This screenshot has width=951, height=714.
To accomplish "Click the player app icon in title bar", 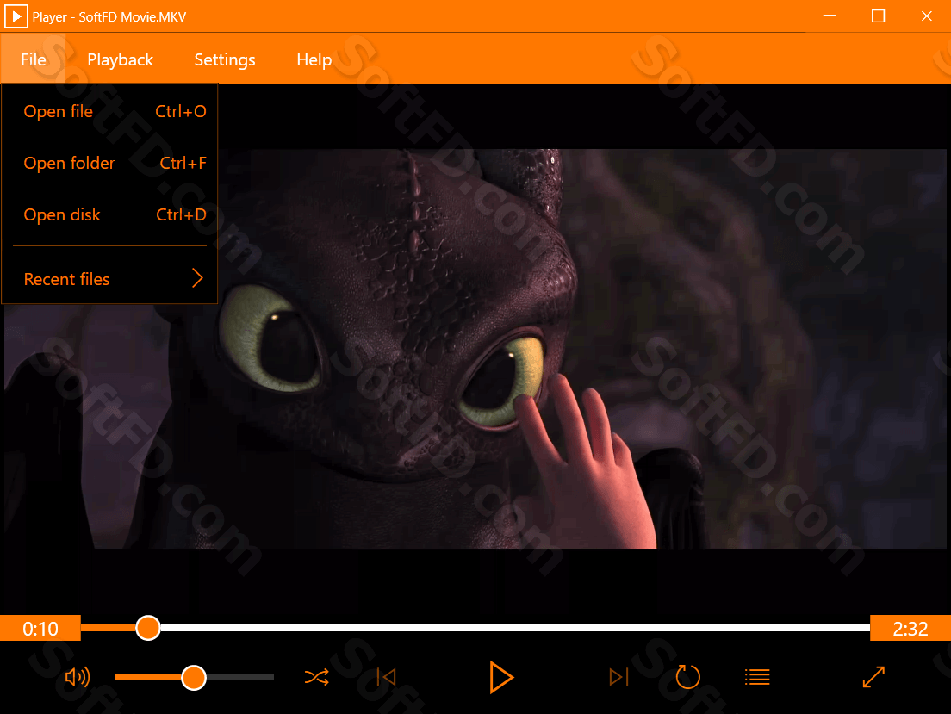I will pyautogui.click(x=16, y=16).
